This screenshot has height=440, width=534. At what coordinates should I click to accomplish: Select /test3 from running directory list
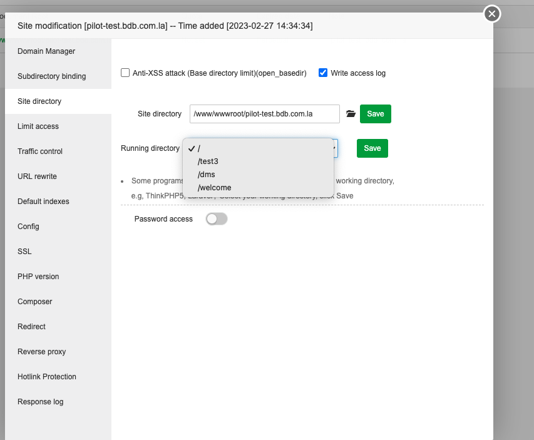point(208,161)
